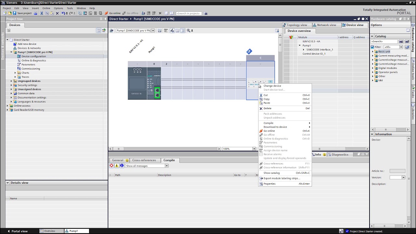Click the Search in project field

(188, 13)
